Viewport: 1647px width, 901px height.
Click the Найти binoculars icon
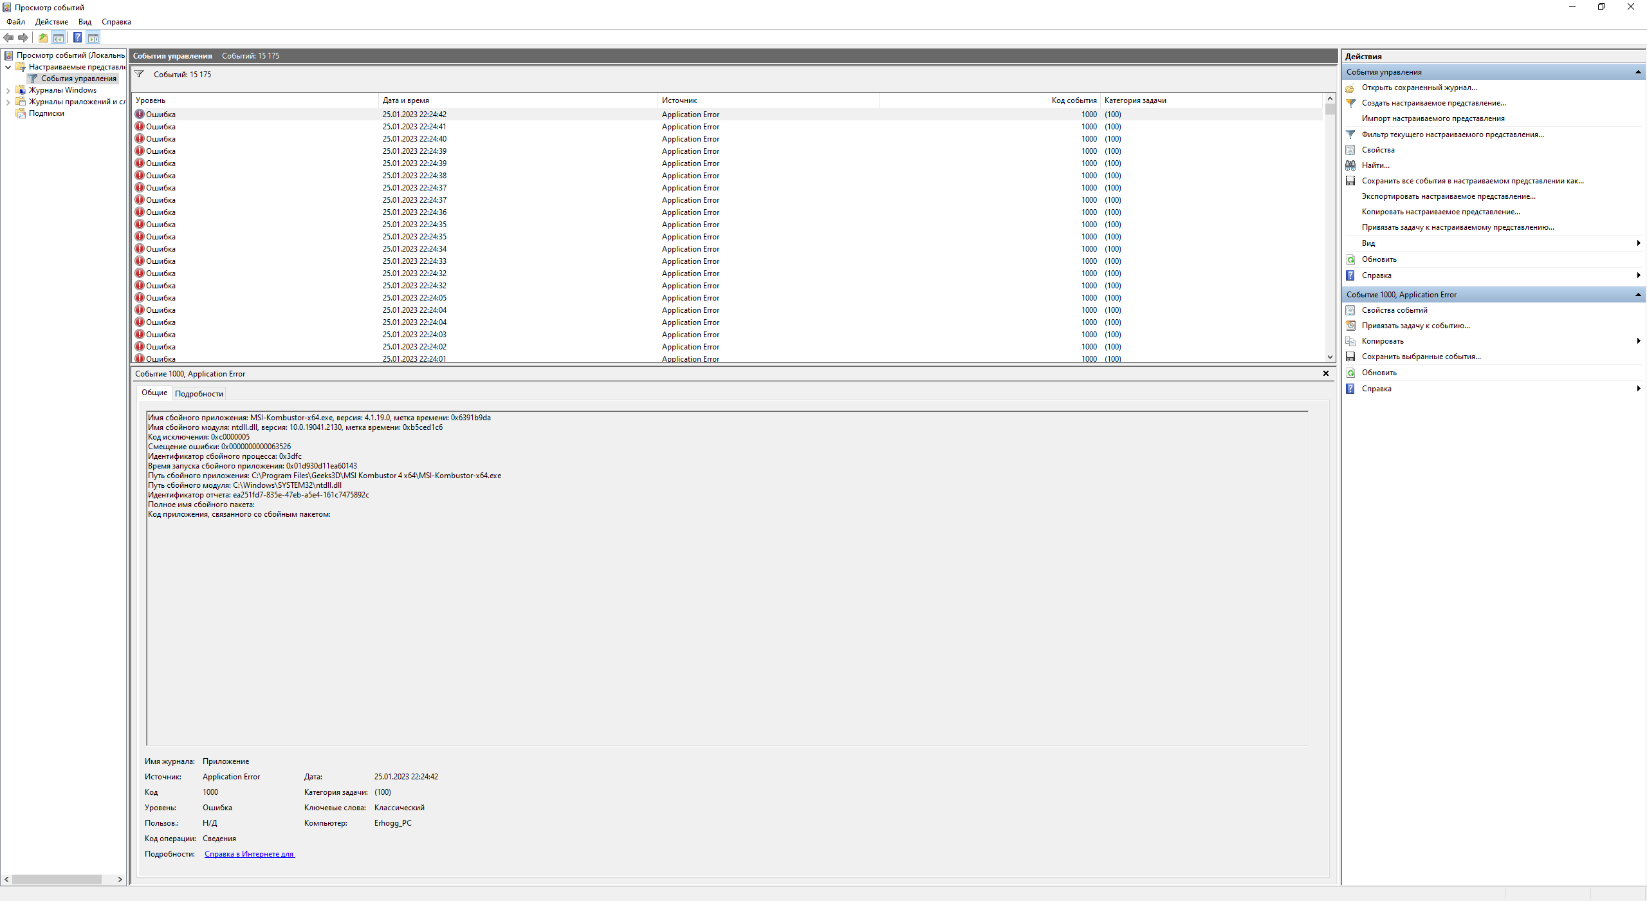[x=1350, y=165]
